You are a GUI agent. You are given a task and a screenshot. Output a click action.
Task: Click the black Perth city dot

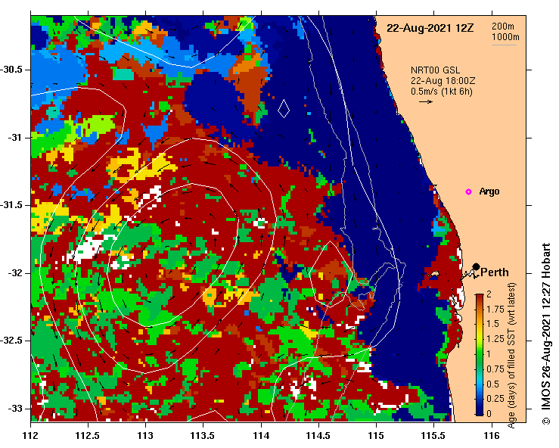(x=476, y=266)
